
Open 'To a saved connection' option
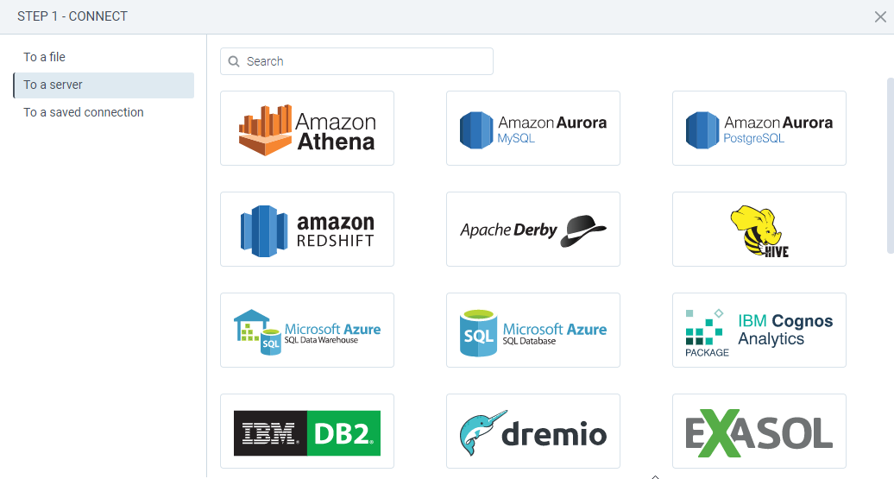coord(84,112)
